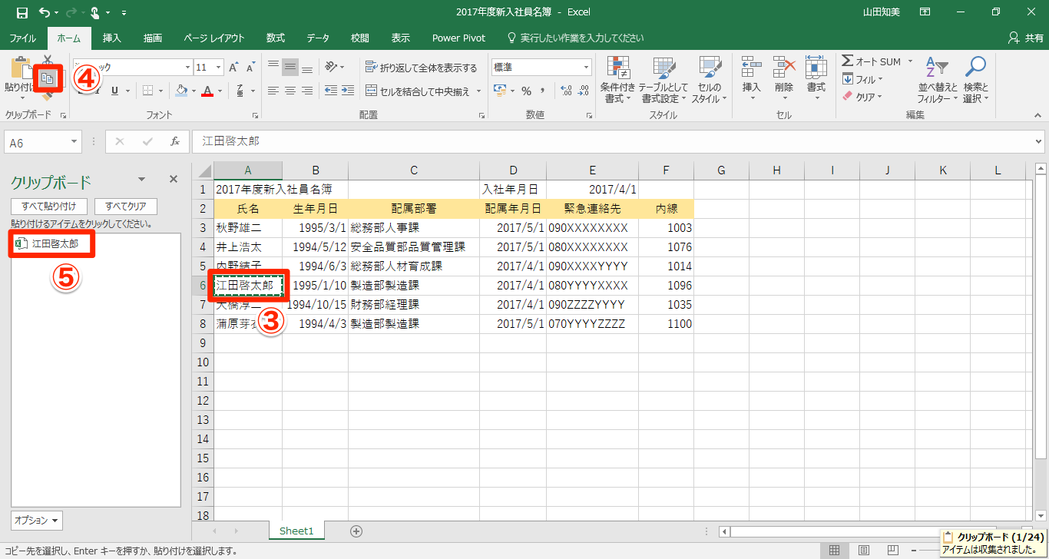
Task: Apply comma style number format
Action: point(543,91)
